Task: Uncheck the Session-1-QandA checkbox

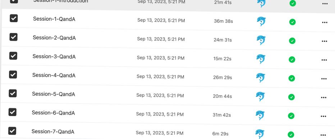Action: 14,18
